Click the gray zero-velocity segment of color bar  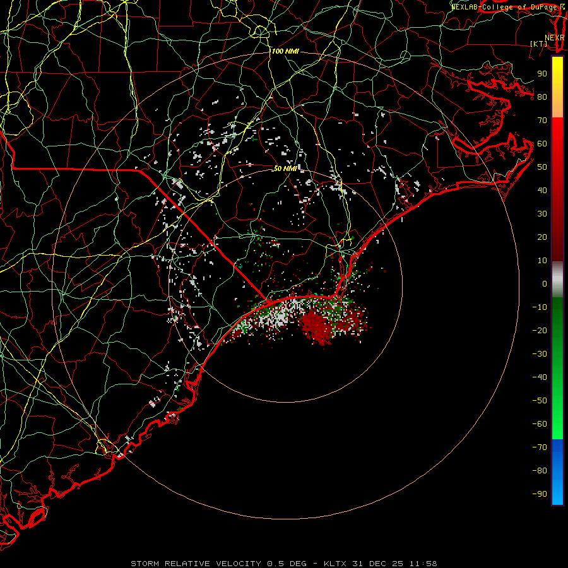pos(557,280)
